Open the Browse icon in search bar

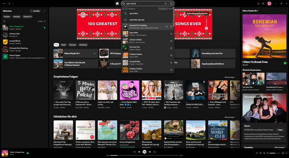coord(171,4)
